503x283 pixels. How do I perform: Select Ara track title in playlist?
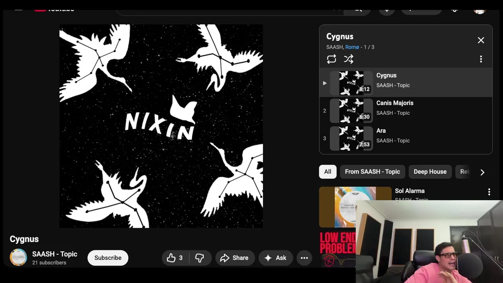point(381,130)
